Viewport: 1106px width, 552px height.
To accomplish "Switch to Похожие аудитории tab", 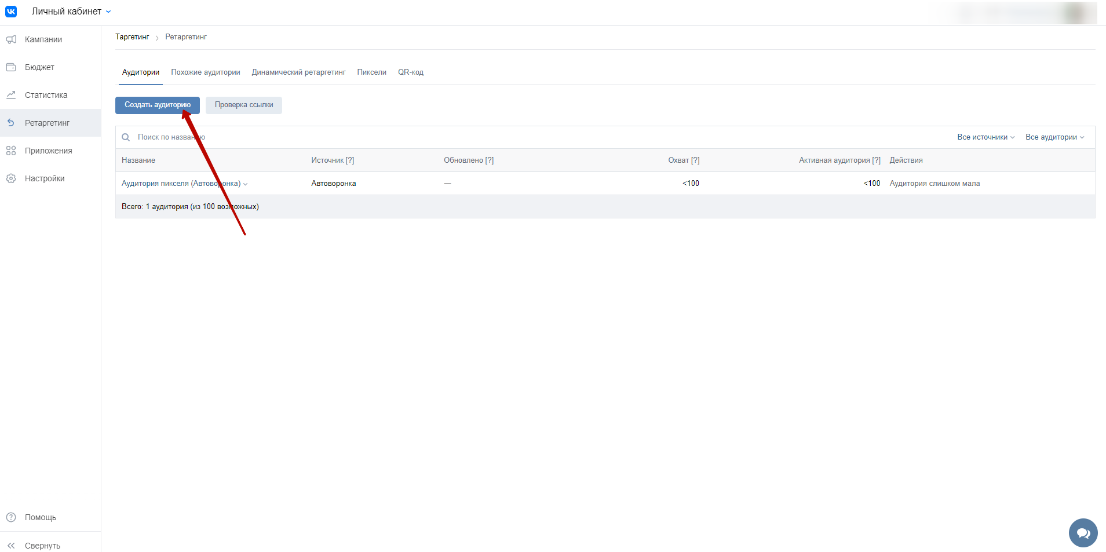I will coord(205,72).
